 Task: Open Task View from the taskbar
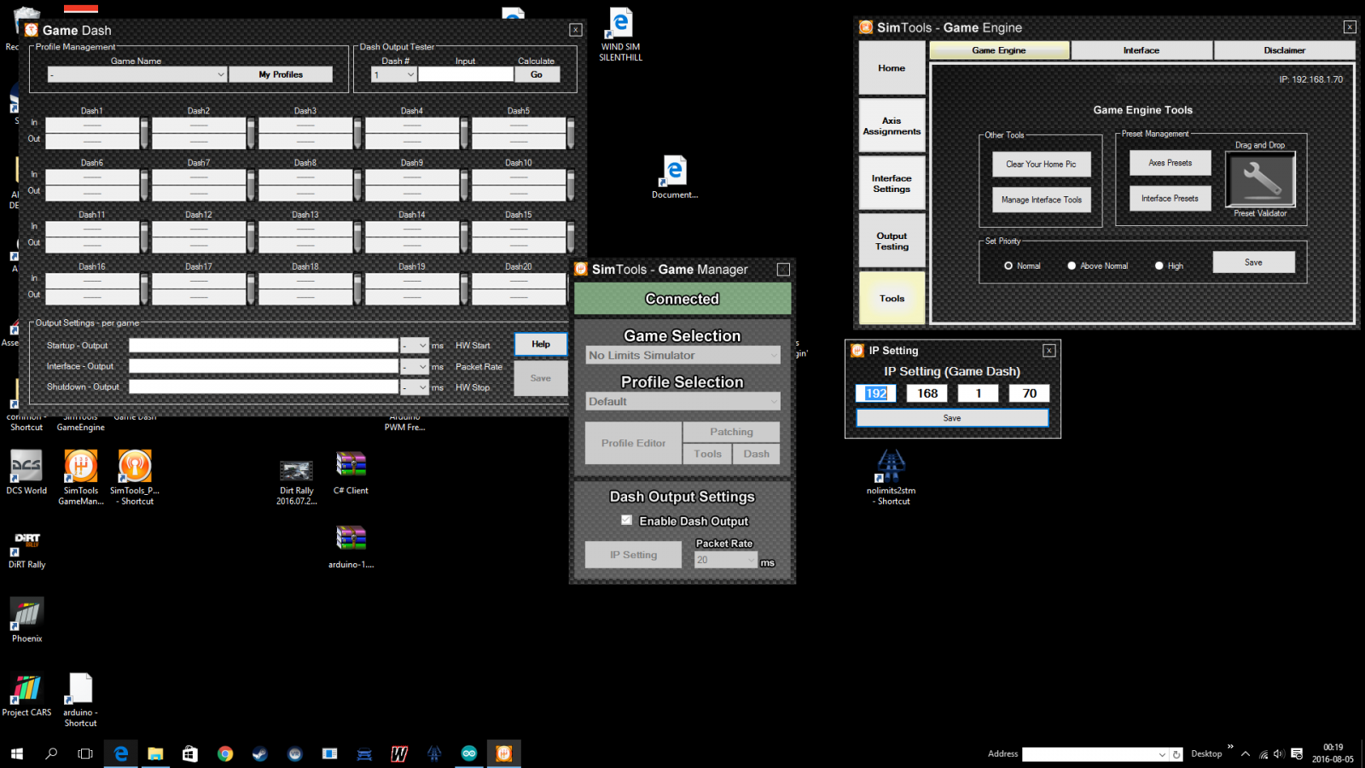point(85,753)
